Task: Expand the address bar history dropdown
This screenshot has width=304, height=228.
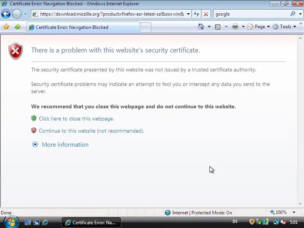Action: [188, 14]
